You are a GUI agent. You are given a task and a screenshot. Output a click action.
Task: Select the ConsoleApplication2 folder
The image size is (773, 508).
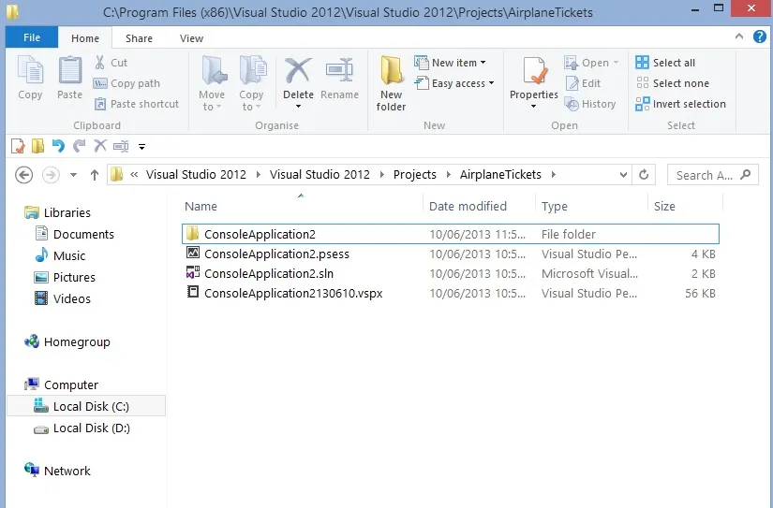coord(451,234)
